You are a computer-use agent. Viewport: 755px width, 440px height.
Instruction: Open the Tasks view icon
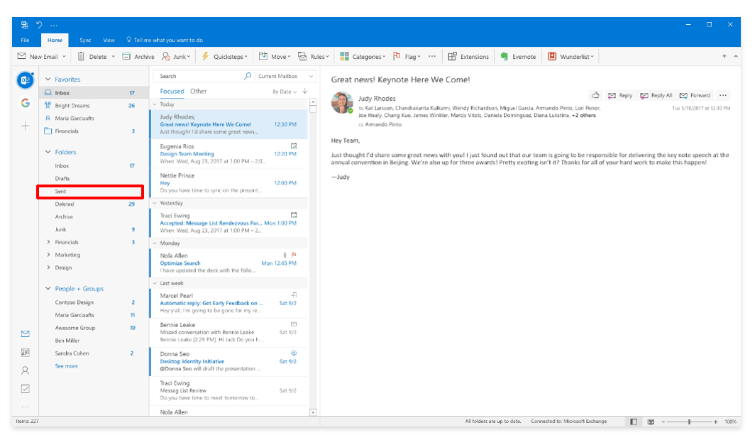25,389
